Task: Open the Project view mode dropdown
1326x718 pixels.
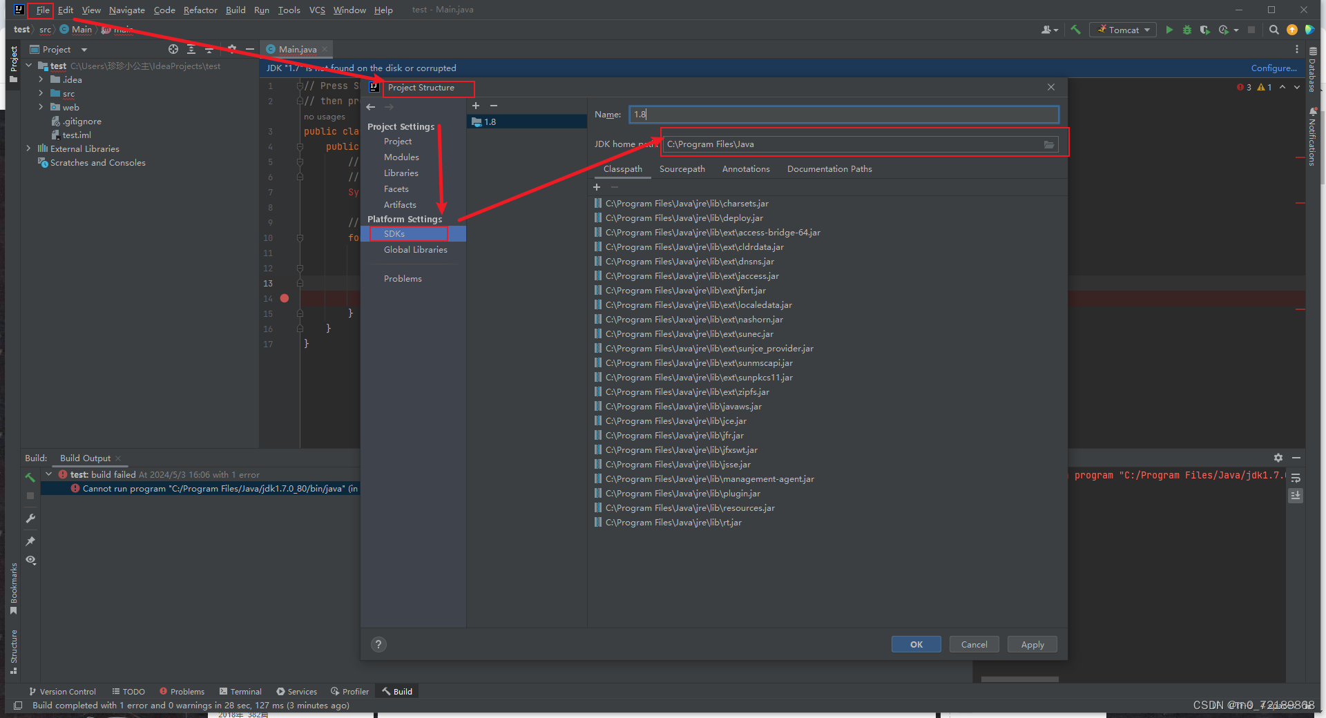Action: [83, 49]
